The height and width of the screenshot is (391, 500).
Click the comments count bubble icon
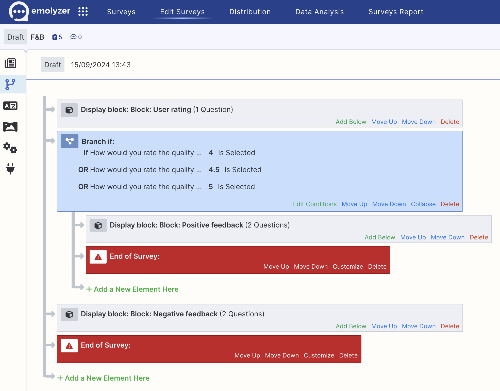73,37
